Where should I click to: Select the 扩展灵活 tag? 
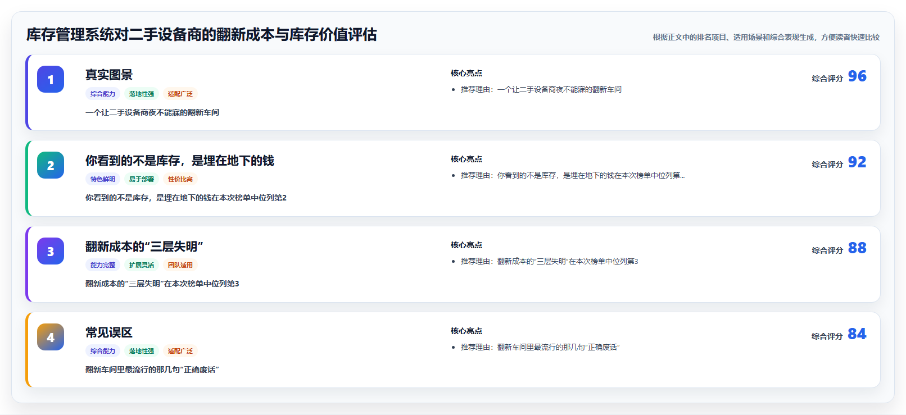pyautogui.click(x=142, y=265)
